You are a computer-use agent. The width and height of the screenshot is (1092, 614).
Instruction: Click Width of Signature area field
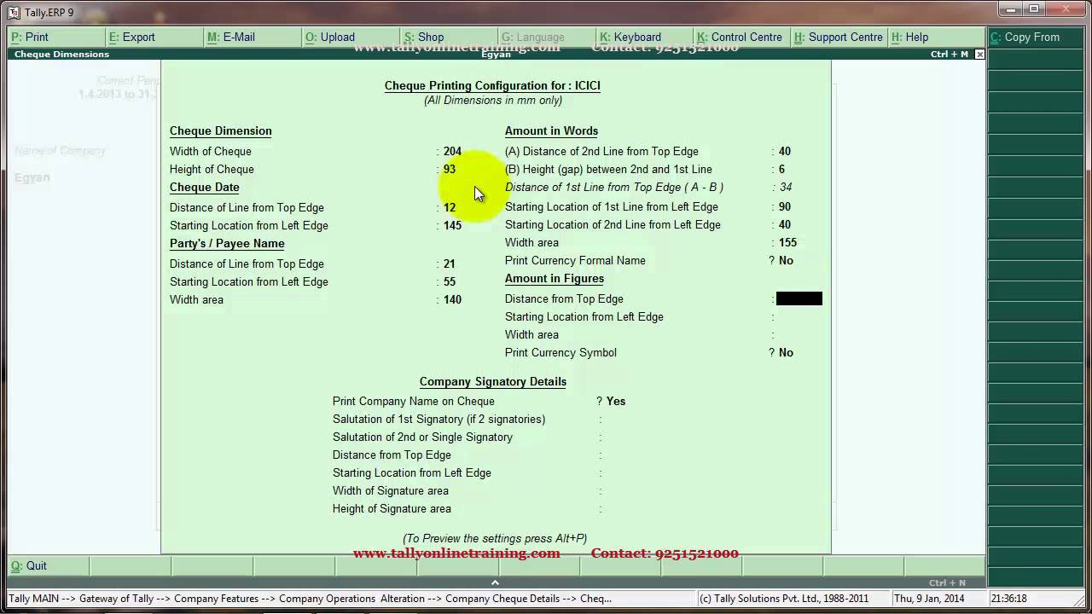coord(623,490)
